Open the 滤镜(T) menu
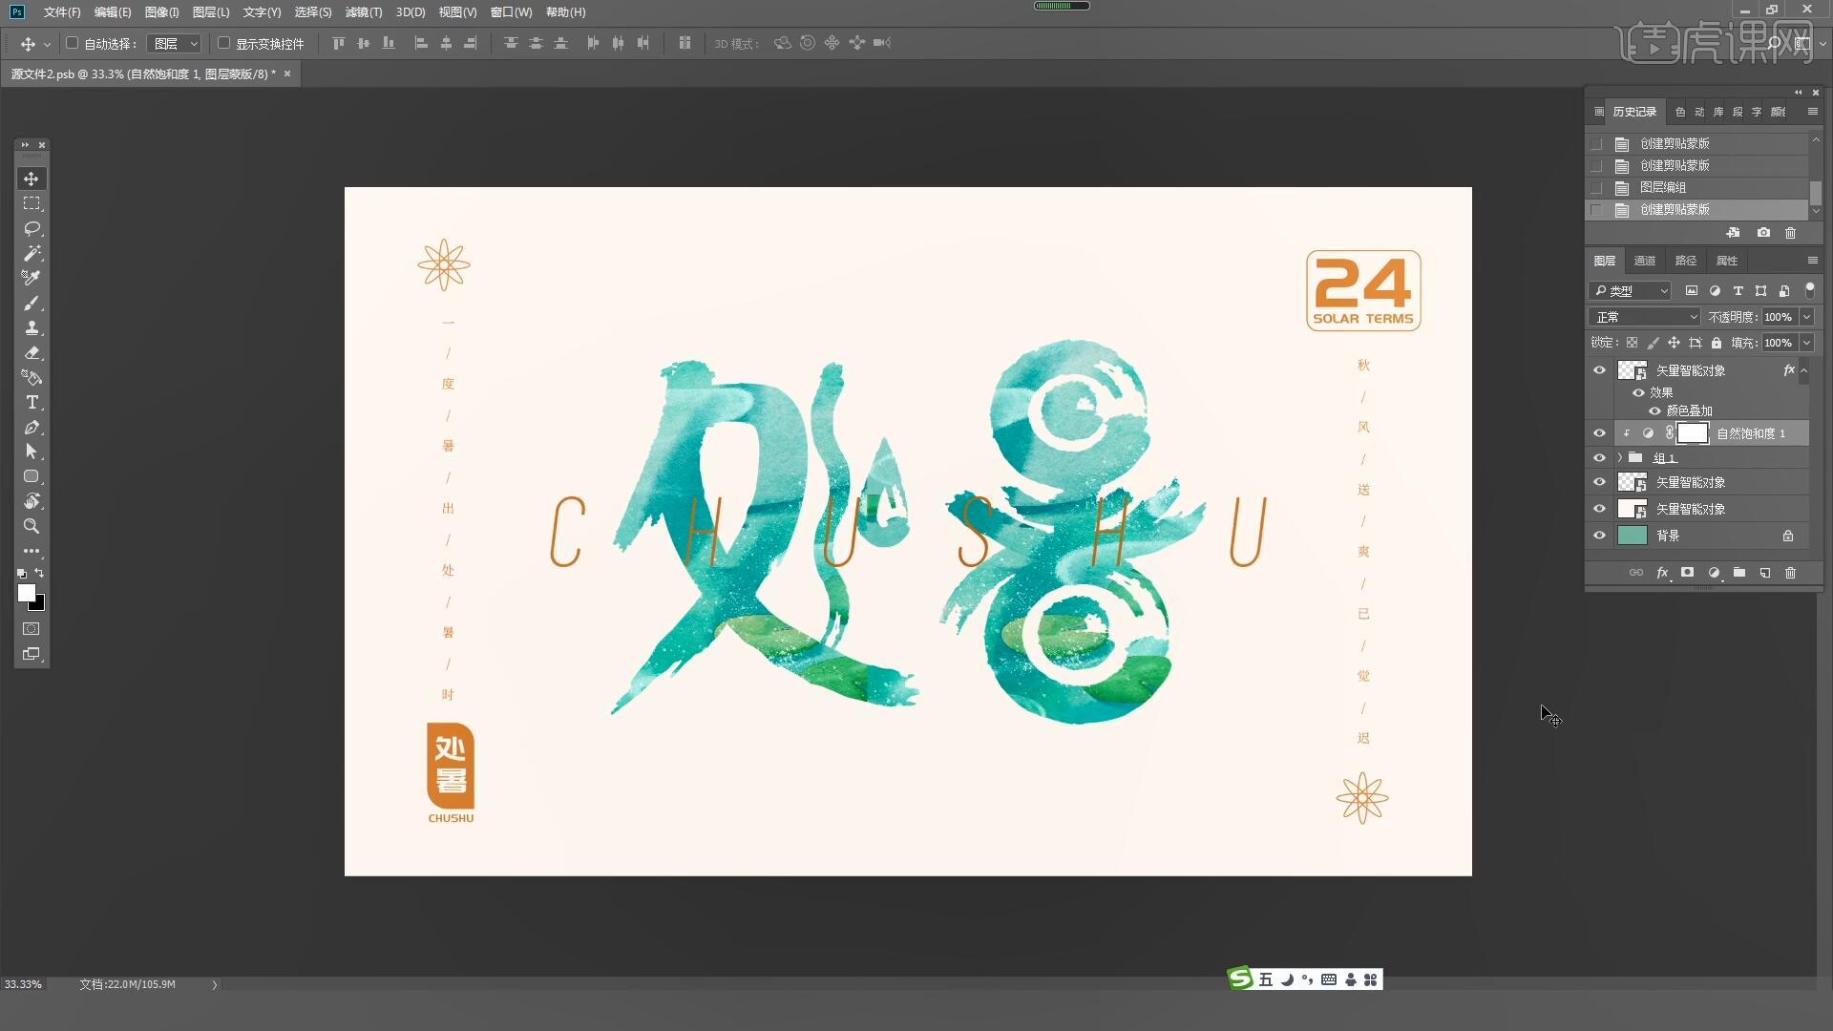This screenshot has height=1031, width=1833. coord(363,12)
